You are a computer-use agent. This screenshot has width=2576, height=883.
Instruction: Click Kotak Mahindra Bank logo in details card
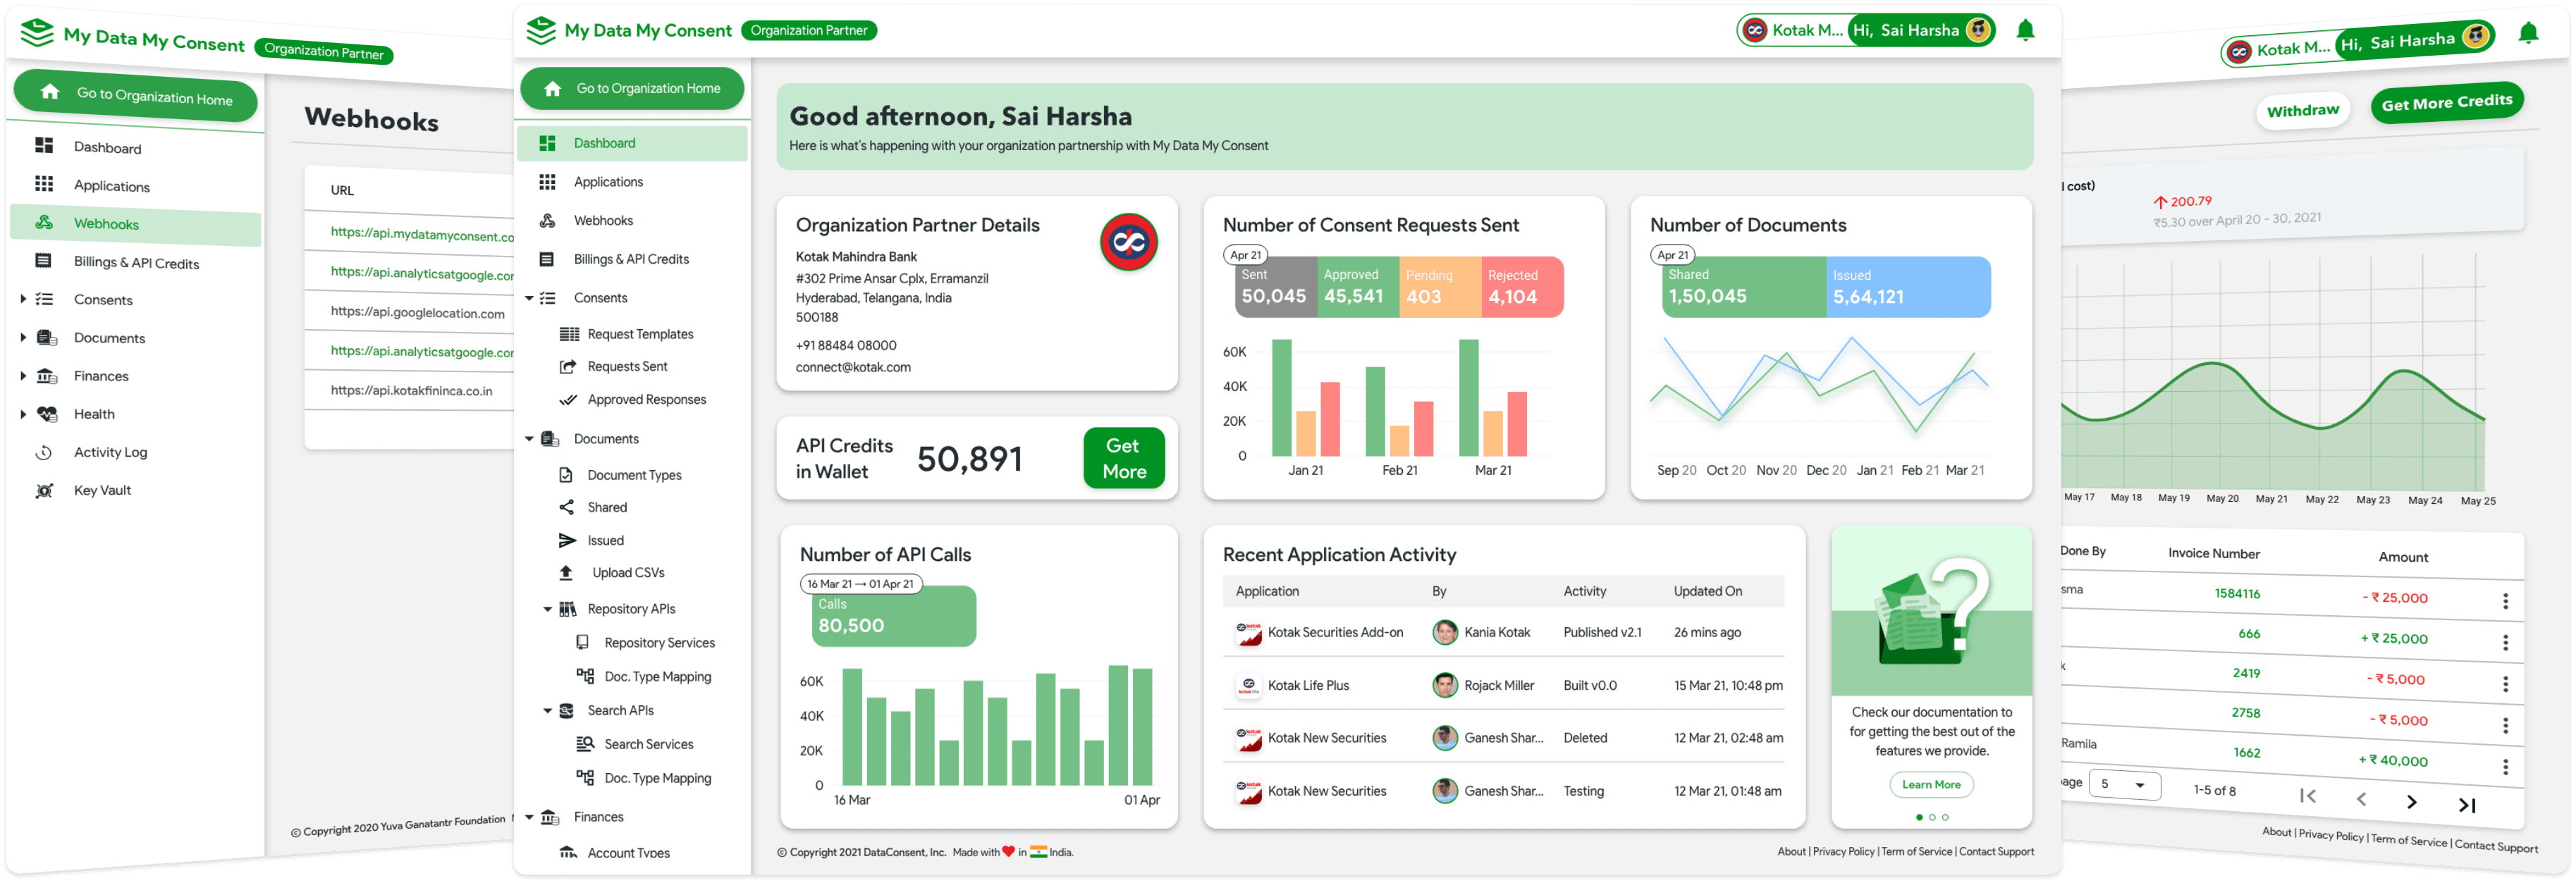[x=1129, y=242]
